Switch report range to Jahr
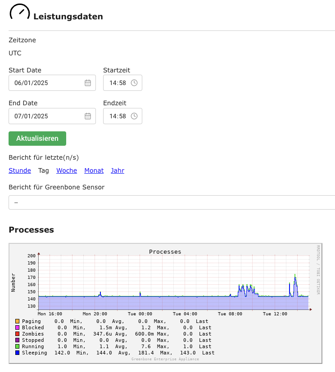 (x=118, y=170)
